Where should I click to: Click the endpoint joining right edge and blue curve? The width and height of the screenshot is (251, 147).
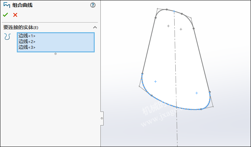(x=210, y=92)
